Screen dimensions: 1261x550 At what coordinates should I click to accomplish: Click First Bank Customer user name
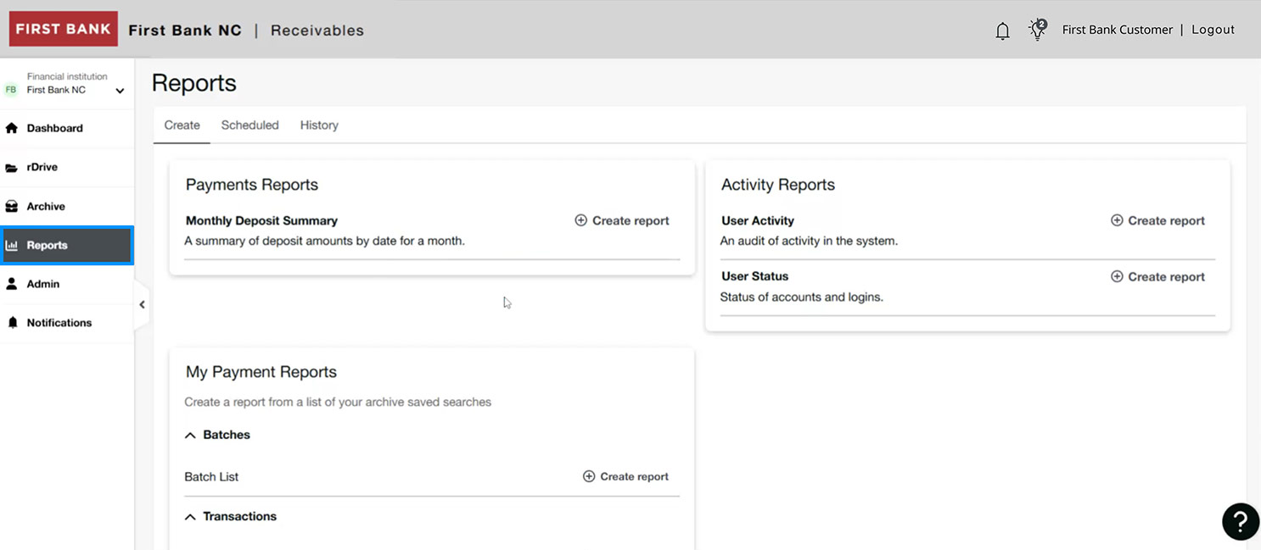1117,30
